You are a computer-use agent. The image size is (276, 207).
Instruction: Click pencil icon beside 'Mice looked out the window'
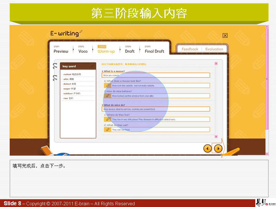coord(108,96)
